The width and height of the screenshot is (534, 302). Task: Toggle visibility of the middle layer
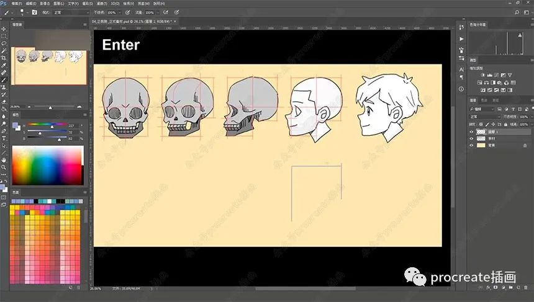coord(471,139)
